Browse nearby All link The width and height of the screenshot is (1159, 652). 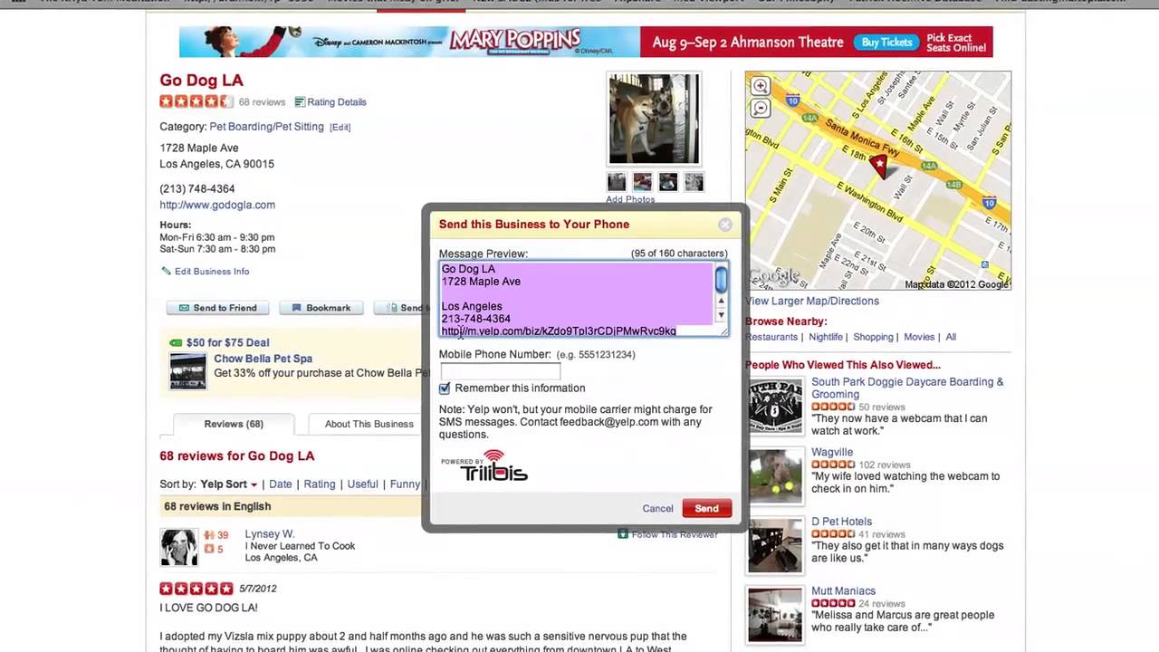pos(951,337)
